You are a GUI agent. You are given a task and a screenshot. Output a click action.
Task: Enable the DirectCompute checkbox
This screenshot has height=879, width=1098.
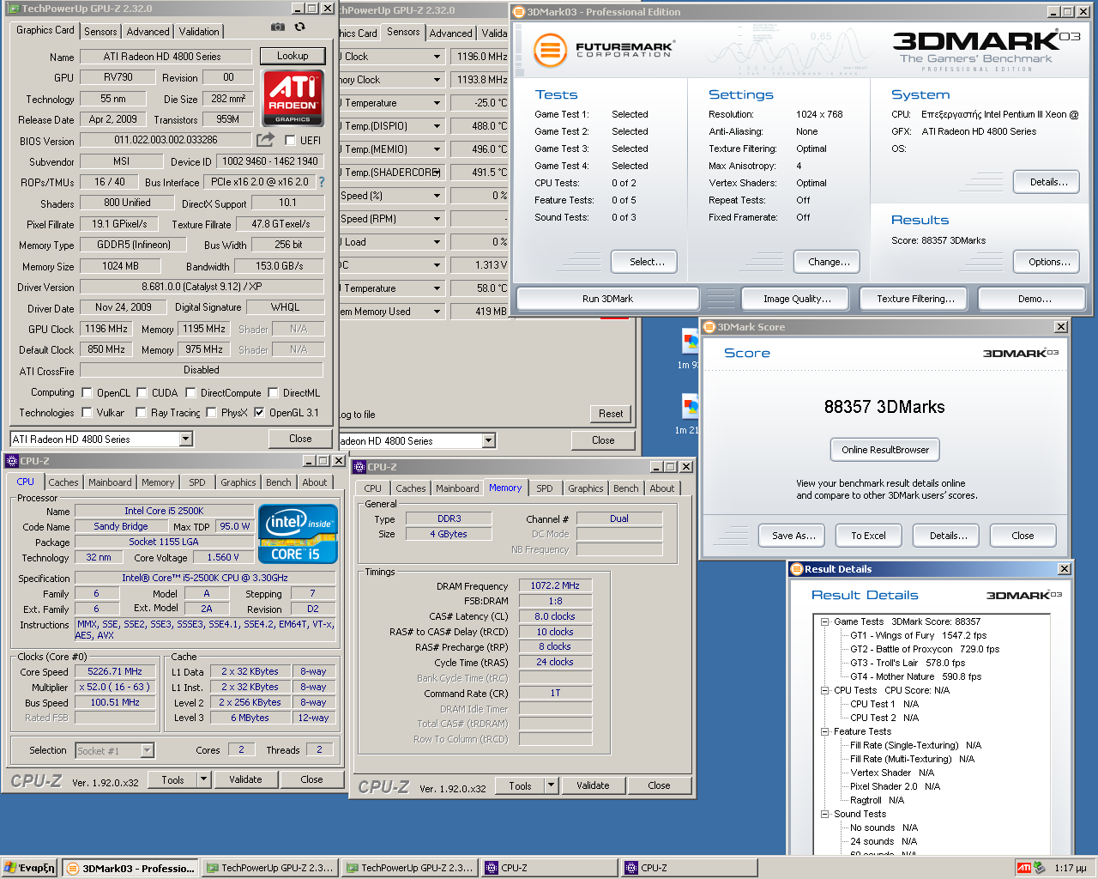[190, 392]
